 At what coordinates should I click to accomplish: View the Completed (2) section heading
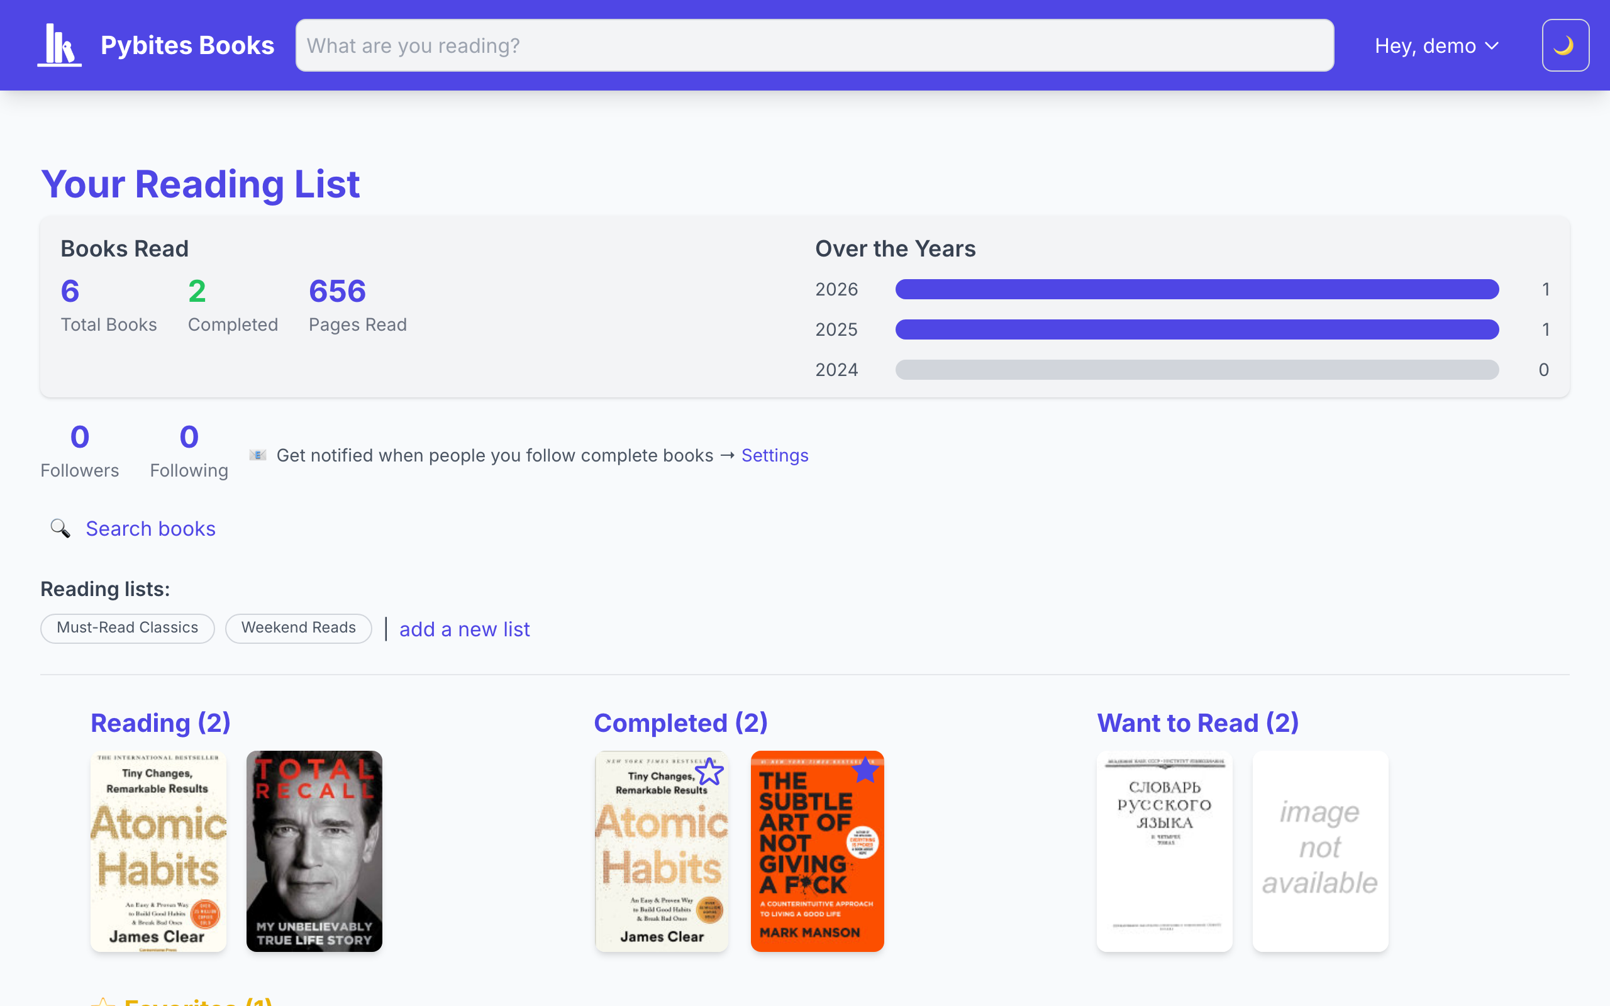[680, 722]
